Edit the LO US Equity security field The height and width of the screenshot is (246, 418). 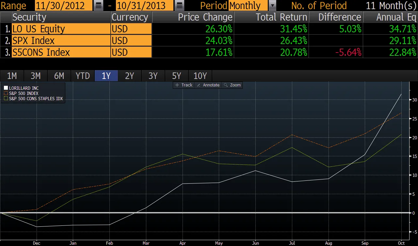pos(61,29)
